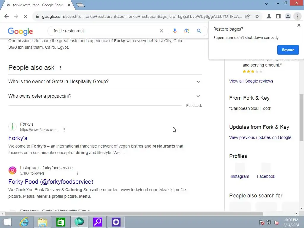Expand Who owns osteria procaccini question

pos(105,96)
